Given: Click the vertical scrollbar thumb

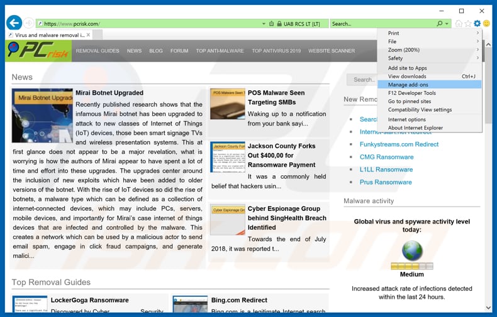Looking at the screenshot, I should pyautogui.click(x=488, y=85).
